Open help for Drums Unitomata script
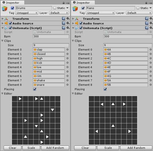The width and height of the screenshot is (153, 151). point(64,28)
